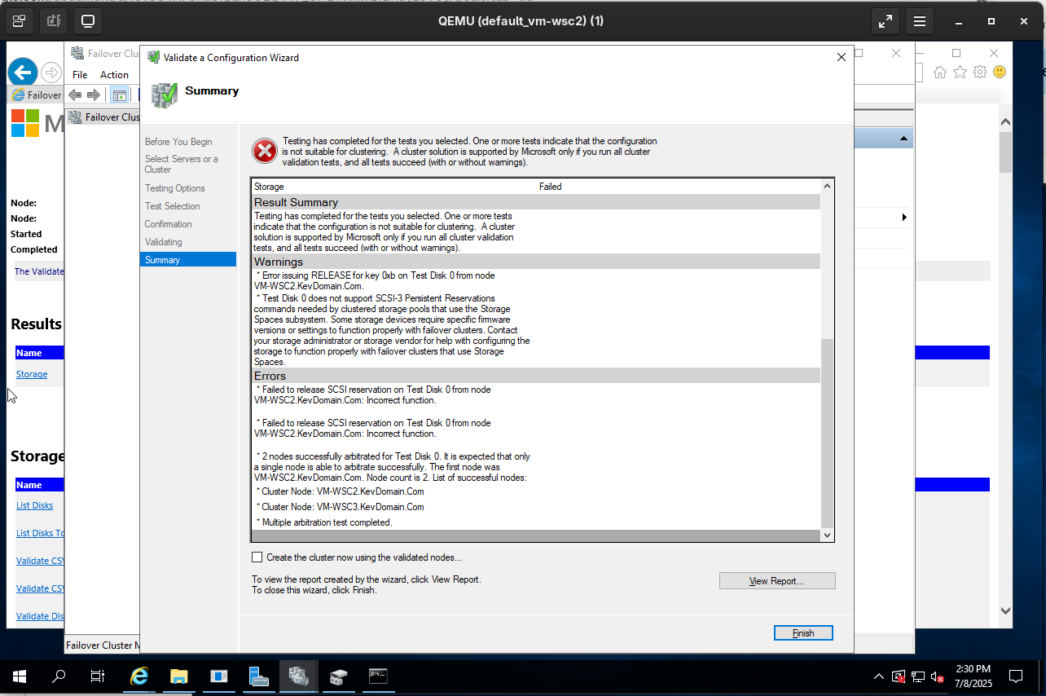Image resolution: width=1046 pixels, height=696 pixels.
Task: Open the QEMU hamburger menu
Action: (x=920, y=20)
